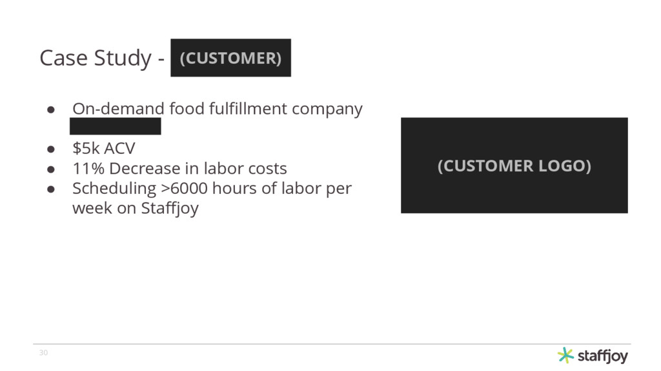Click the redacted black bar under first bullet
Screen dimensions: 661x371
click(x=115, y=126)
